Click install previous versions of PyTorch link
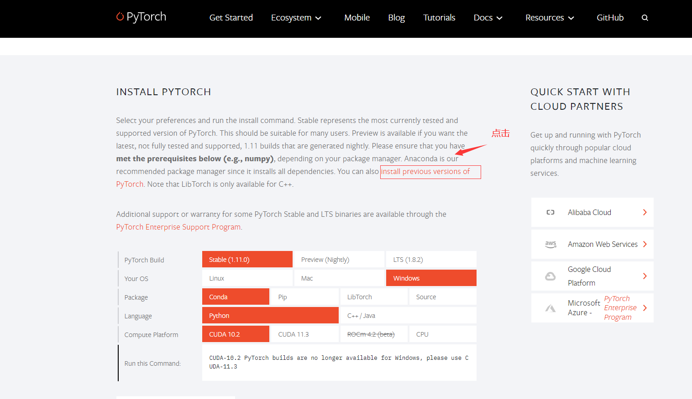 425,172
